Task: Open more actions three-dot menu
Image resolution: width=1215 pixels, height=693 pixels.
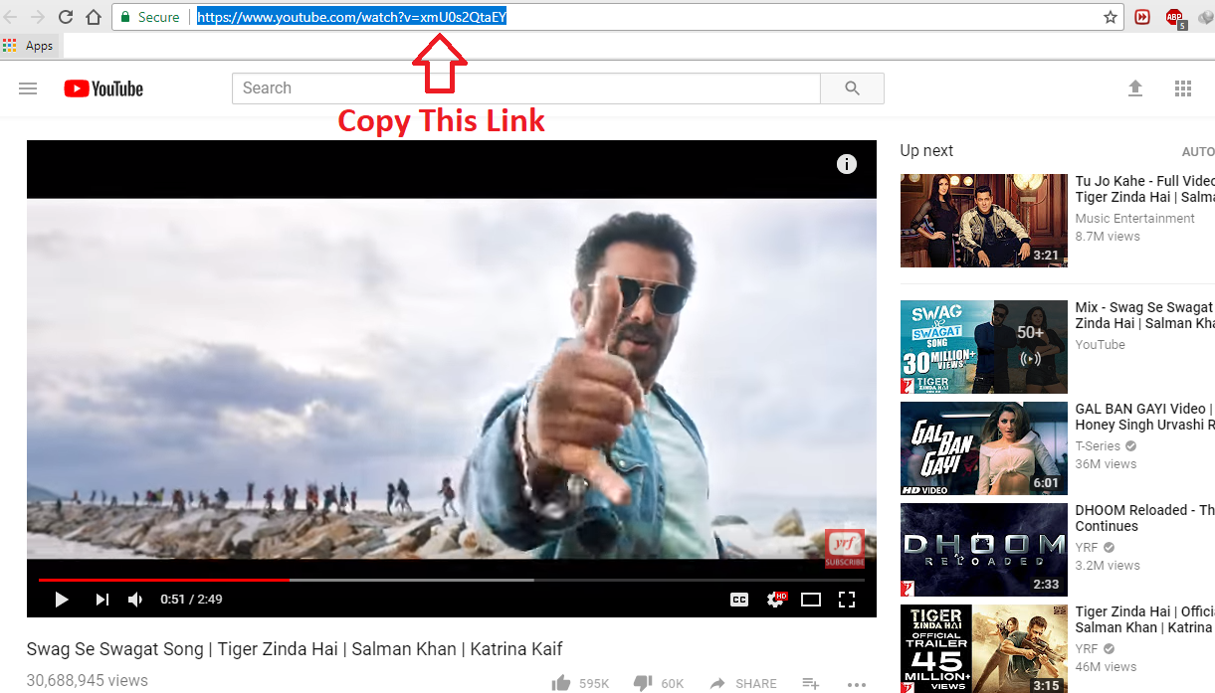Action: (x=857, y=684)
